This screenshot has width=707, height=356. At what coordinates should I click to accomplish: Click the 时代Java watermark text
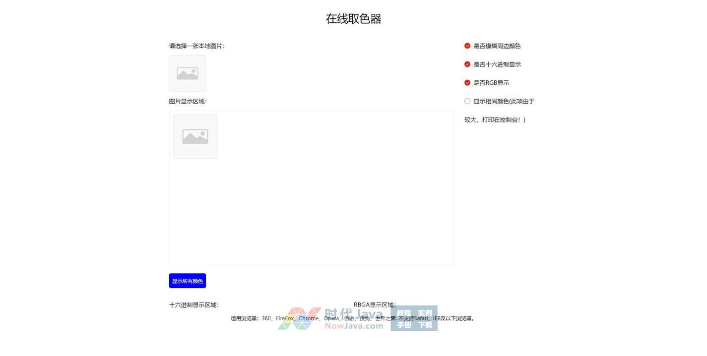click(x=353, y=314)
